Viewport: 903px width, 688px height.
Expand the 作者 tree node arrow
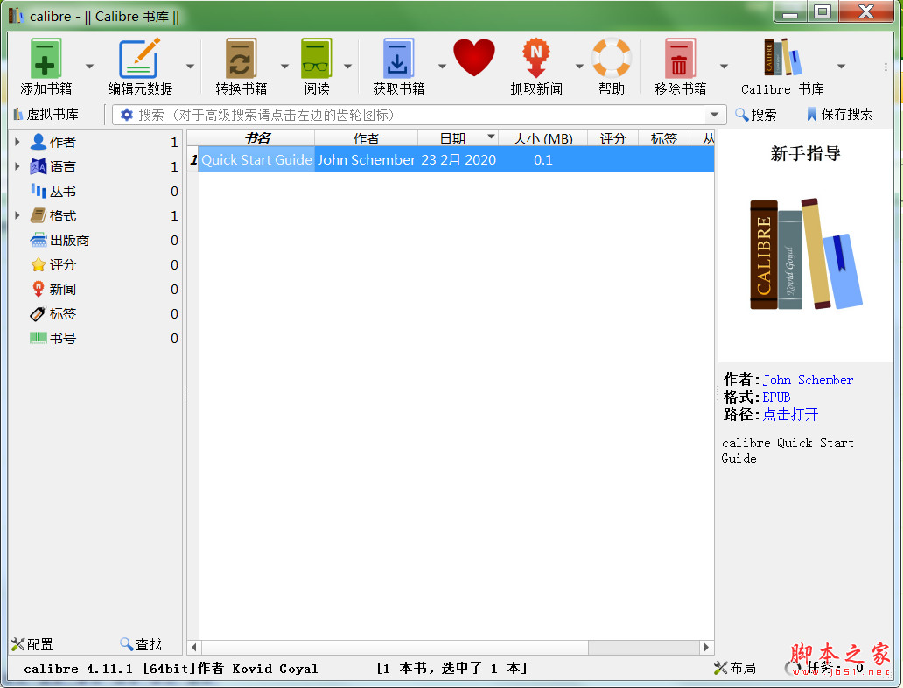coord(17,142)
